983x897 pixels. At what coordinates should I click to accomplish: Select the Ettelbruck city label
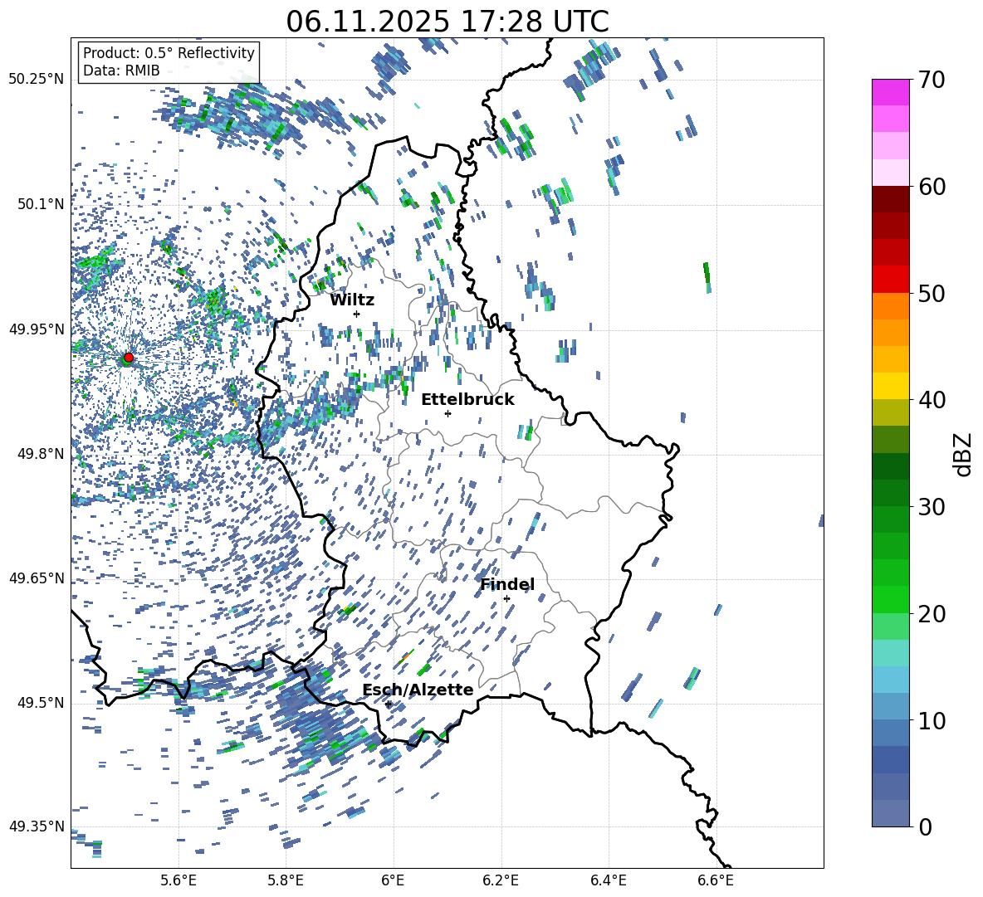[467, 399]
